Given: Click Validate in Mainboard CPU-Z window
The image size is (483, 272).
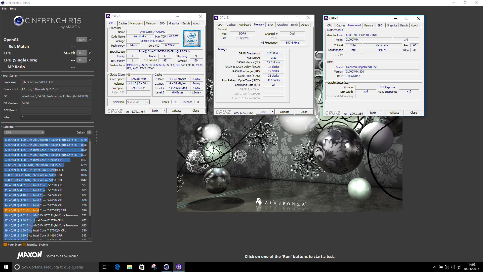Looking at the screenshot, I should (x=394, y=113).
